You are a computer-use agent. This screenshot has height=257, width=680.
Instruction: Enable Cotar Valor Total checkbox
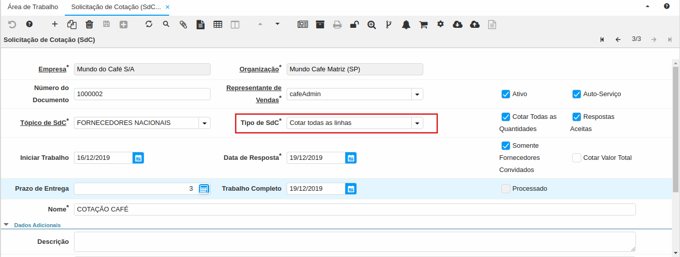click(576, 157)
